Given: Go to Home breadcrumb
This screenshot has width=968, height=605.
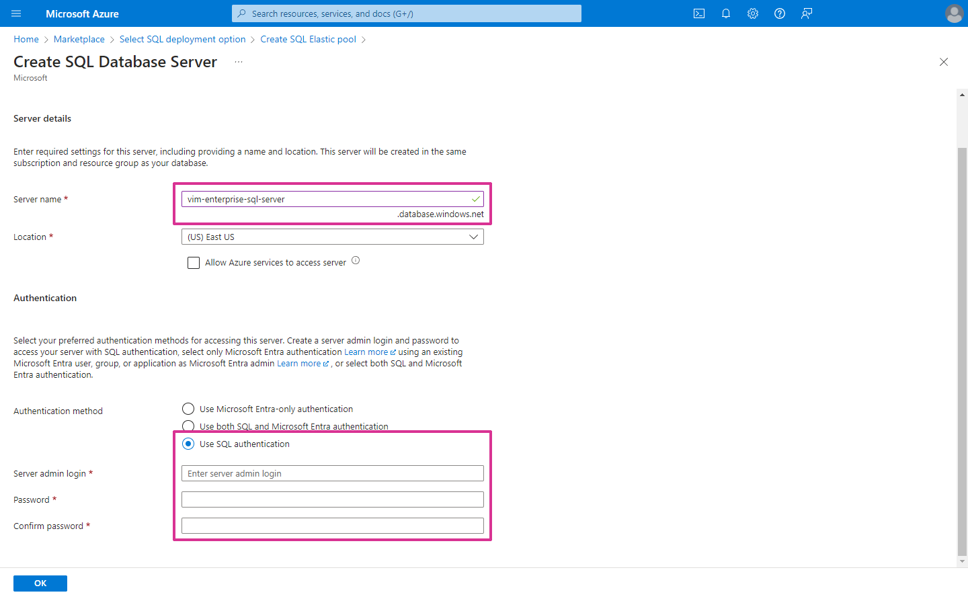Looking at the screenshot, I should tap(26, 39).
